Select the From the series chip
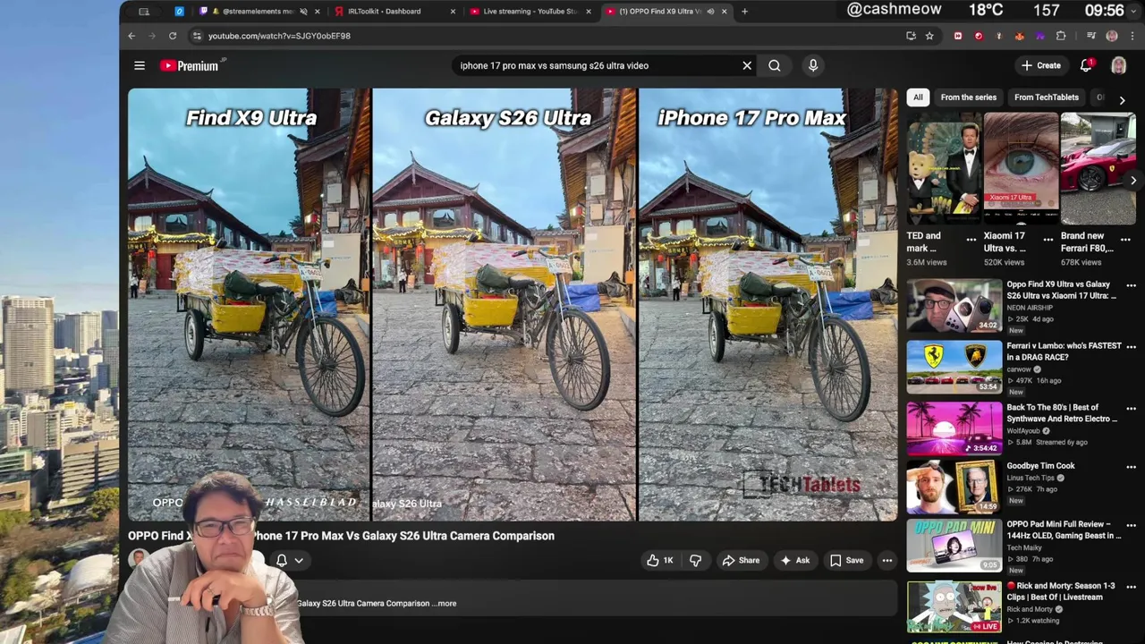The image size is (1145, 644). click(x=968, y=97)
